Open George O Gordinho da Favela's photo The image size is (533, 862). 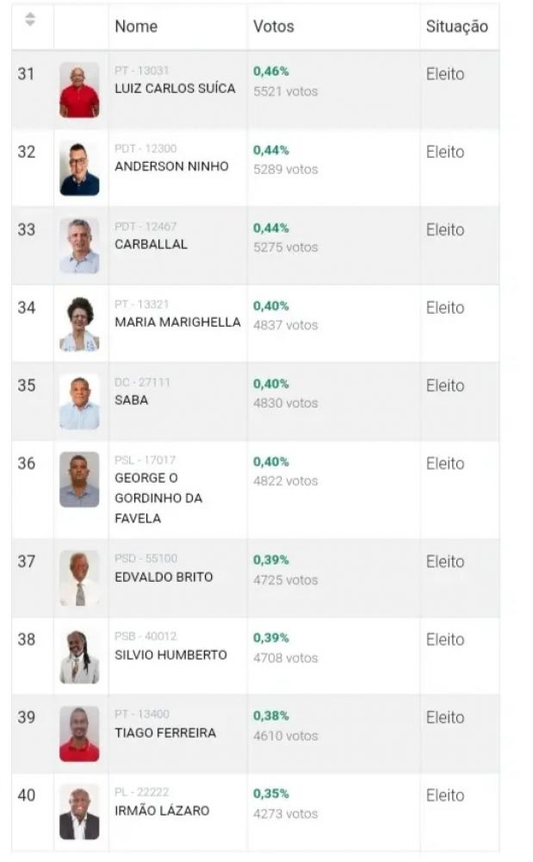79,479
